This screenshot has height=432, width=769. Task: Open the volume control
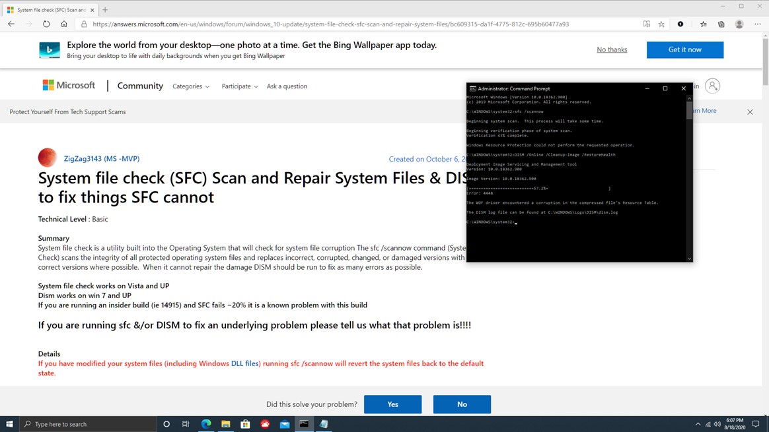pos(717,424)
